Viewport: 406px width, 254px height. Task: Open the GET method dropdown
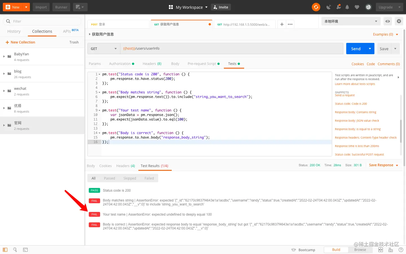coord(104,49)
